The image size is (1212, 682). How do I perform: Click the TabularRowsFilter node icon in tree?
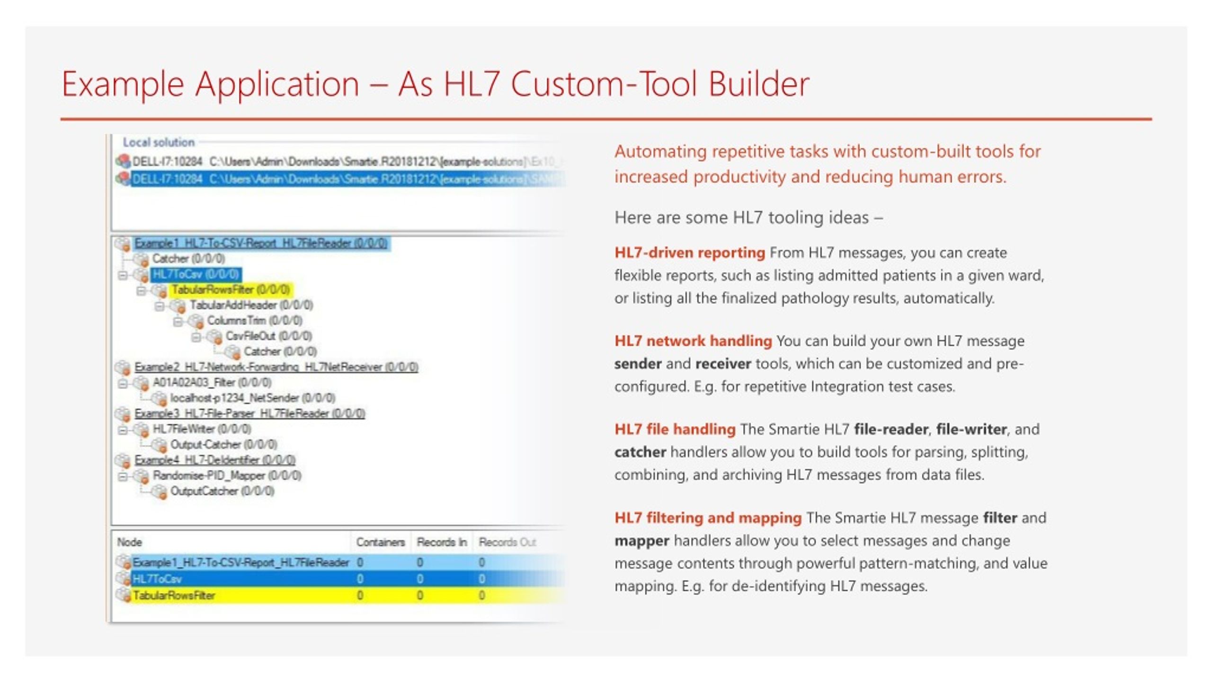[x=159, y=290]
